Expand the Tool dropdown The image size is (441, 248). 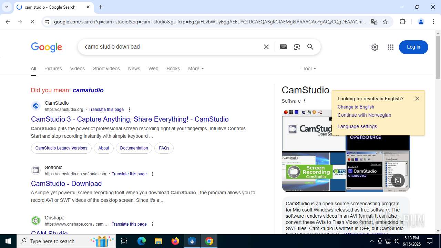point(309,69)
